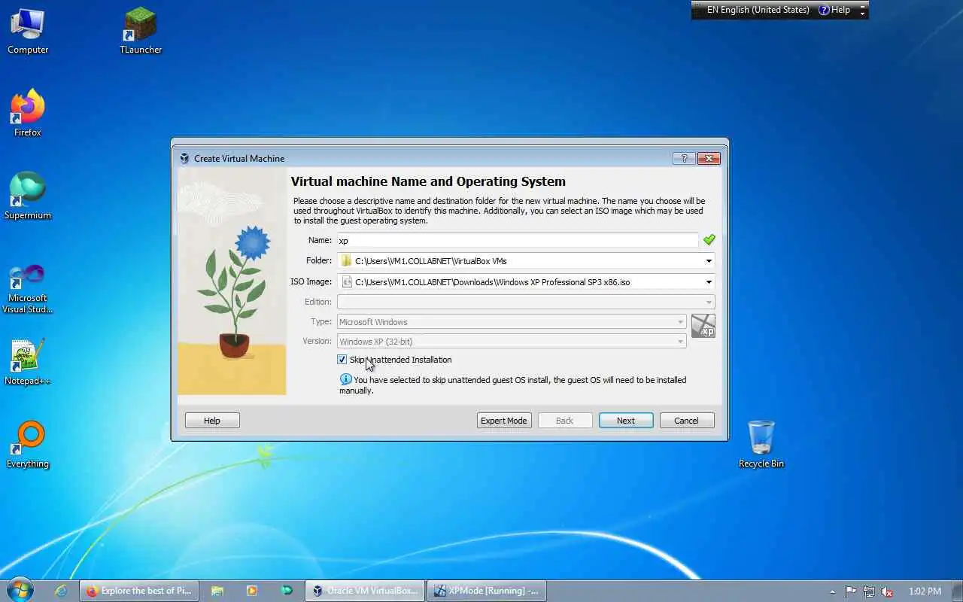Click the ISO Image path field
The image size is (963, 602).
[x=526, y=282]
